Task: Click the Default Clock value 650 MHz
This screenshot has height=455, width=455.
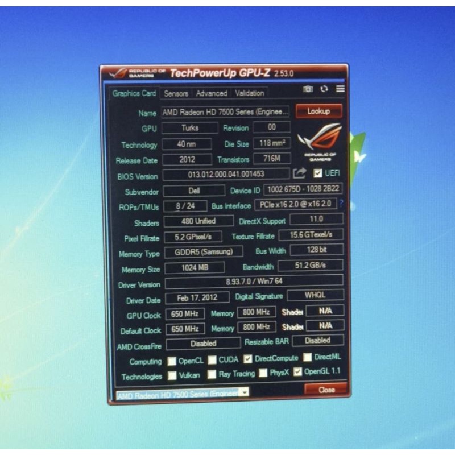Action: [x=185, y=329]
